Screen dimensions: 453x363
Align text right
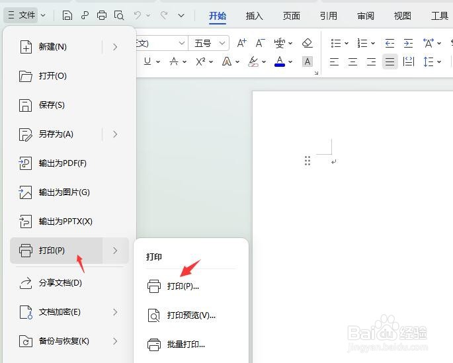(371, 61)
